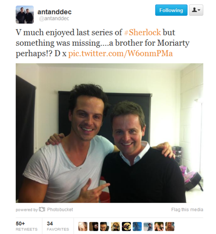This screenshot has width=216, height=234.
Task: Click the @antanddec handle
Action: click(x=54, y=19)
